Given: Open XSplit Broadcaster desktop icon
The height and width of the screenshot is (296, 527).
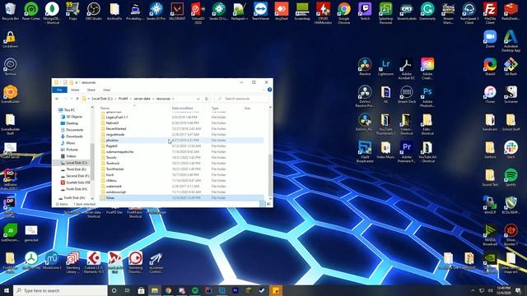Looking at the screenshot, I should tap(365, 151).
